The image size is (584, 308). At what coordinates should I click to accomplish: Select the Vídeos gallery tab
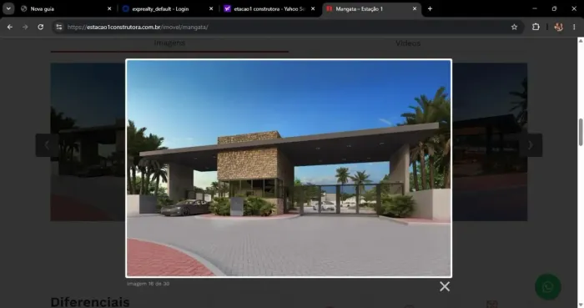click(408, 43)
